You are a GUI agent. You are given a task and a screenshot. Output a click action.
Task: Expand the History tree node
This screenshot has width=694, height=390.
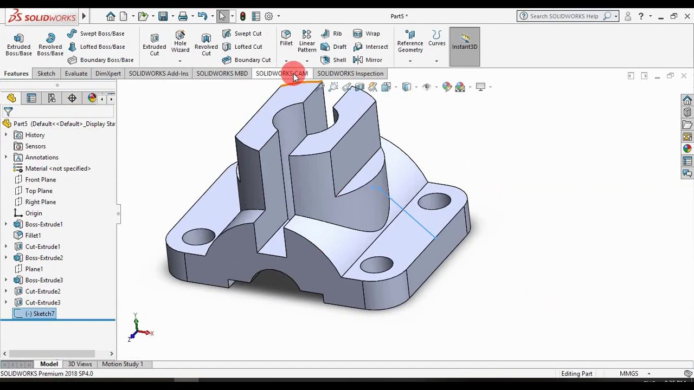[x=6, y=135]
